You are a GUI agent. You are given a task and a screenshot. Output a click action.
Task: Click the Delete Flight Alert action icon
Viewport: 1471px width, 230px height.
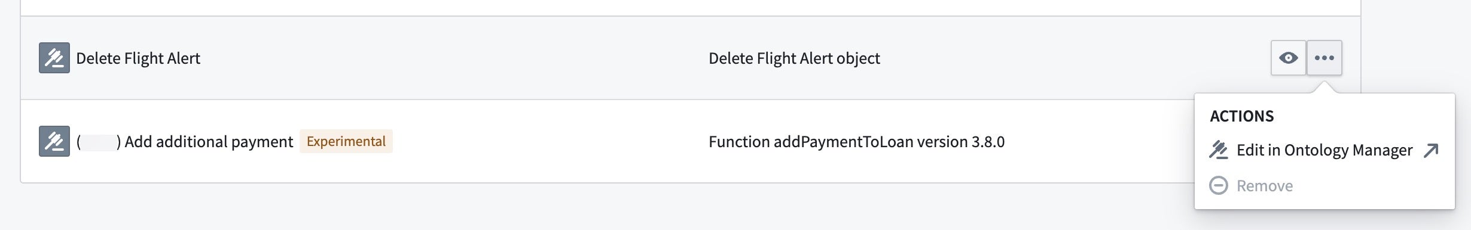click(x=54, y=58)
